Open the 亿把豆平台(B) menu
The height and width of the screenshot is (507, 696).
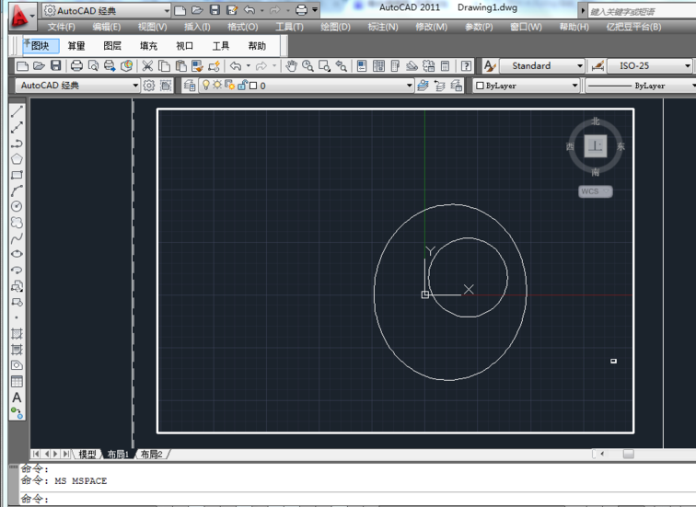click(x=633, y=27)
